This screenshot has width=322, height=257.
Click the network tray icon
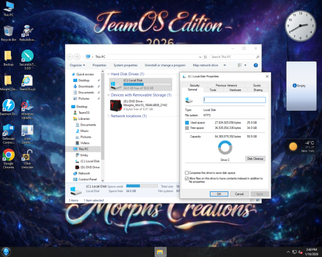pyautogui.click(x=294, y=252)
